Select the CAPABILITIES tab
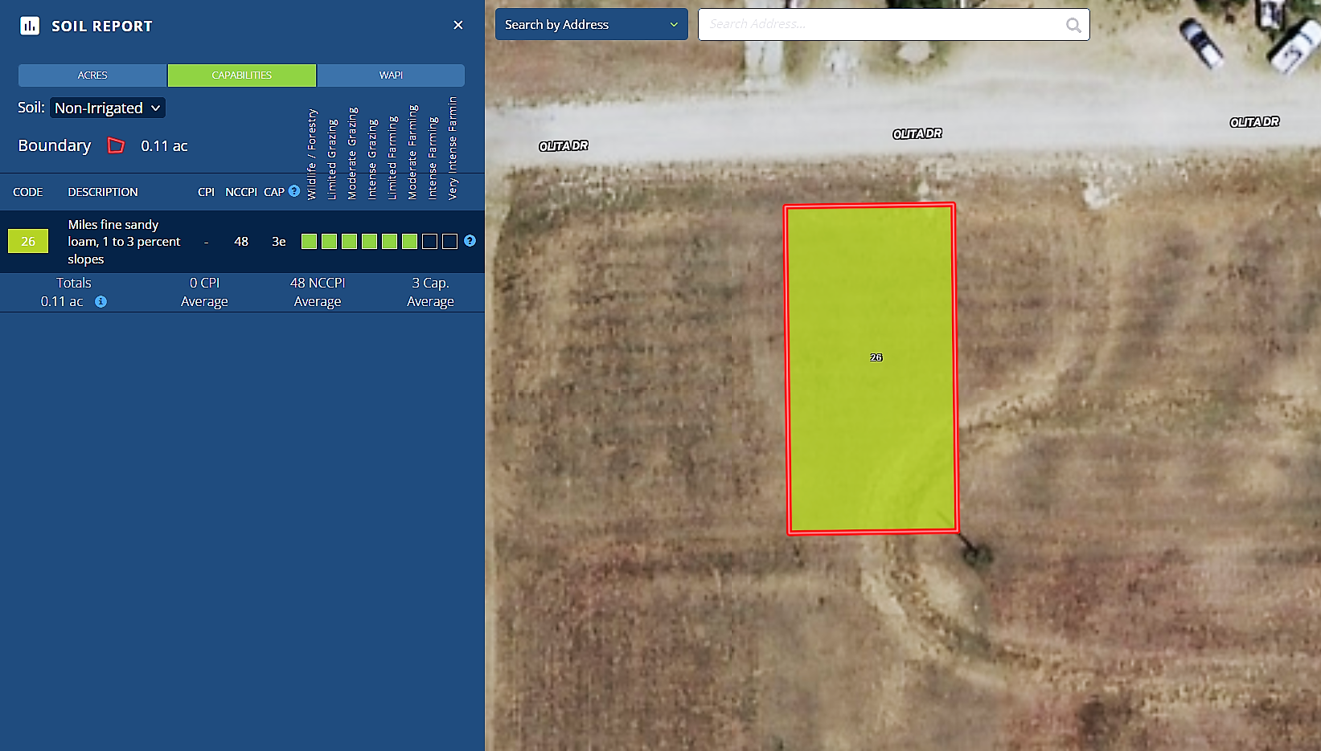The width and height of the screenshot is (1321, 751). tap(242, 75)
